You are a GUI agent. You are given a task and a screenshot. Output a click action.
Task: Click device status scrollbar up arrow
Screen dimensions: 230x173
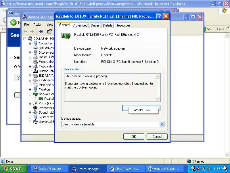click(158, 76)
